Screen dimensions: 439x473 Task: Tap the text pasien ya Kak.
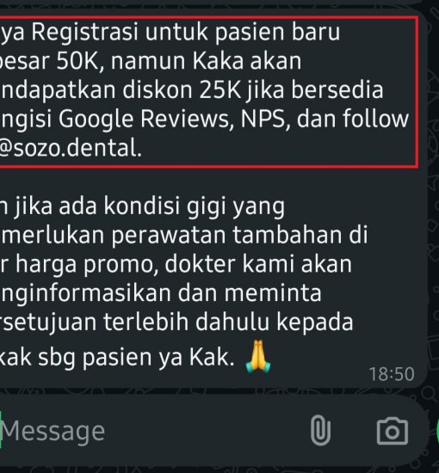158,358
